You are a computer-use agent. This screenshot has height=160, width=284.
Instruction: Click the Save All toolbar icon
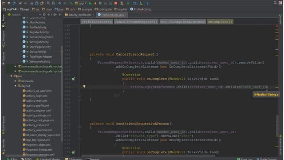coord(9,3)
